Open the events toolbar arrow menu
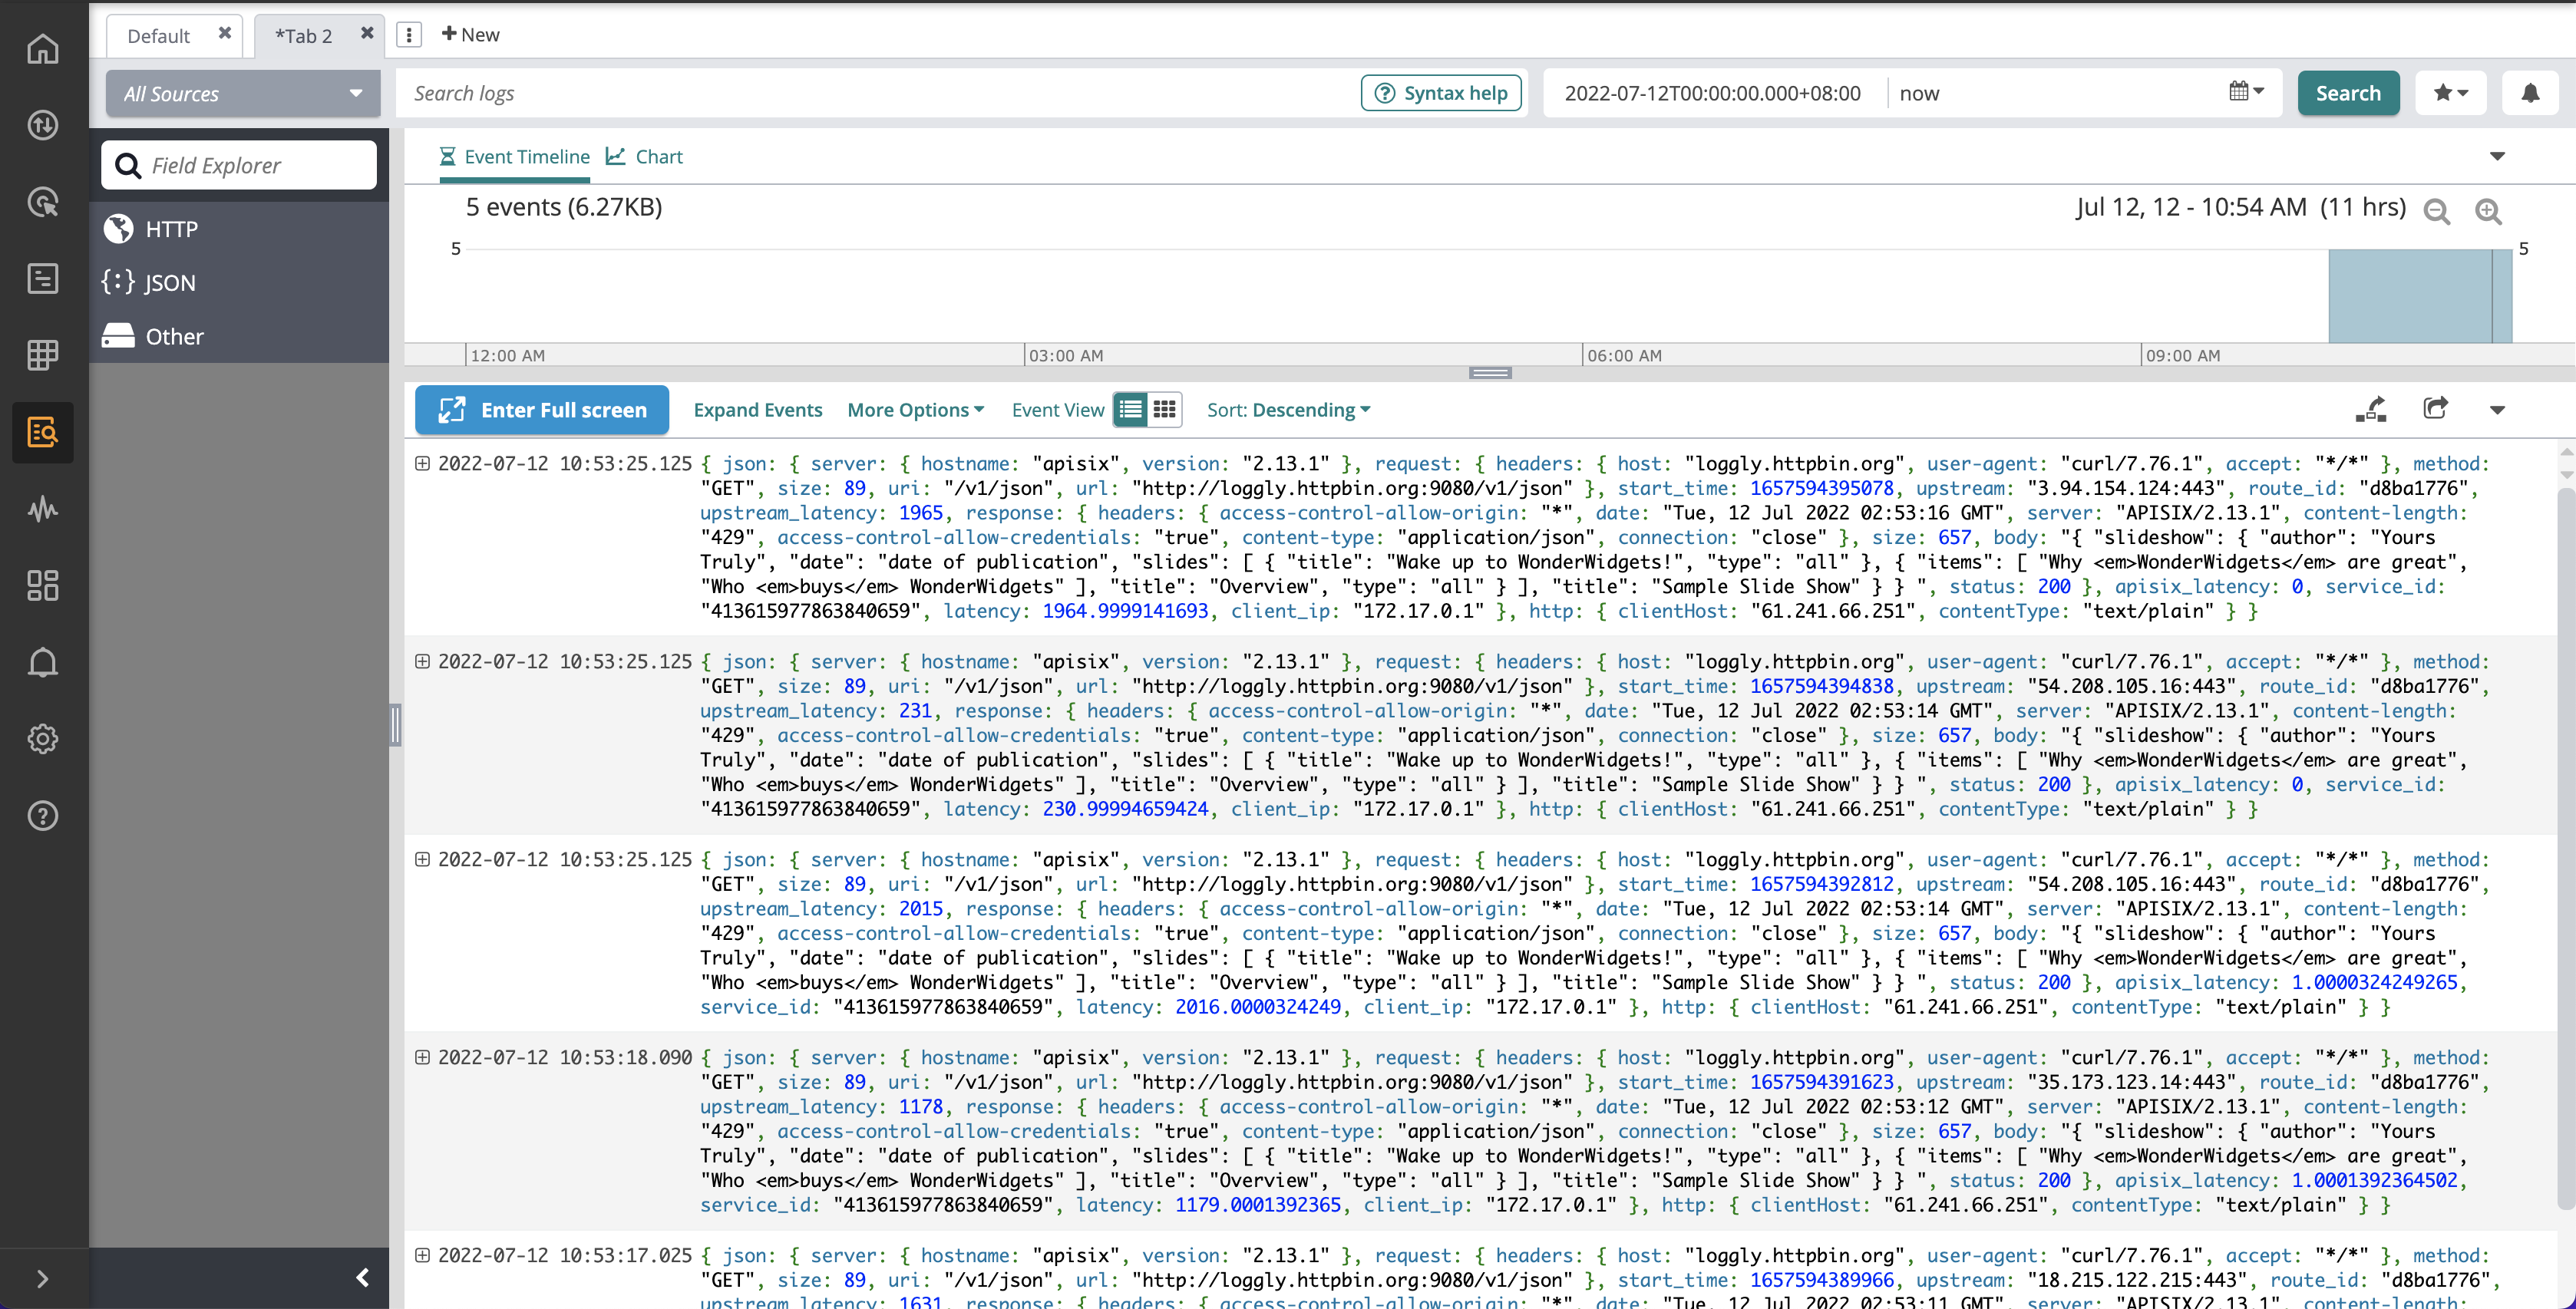The width and height of the screenshot is (2576, 1309). click(x=2497, y=410)
